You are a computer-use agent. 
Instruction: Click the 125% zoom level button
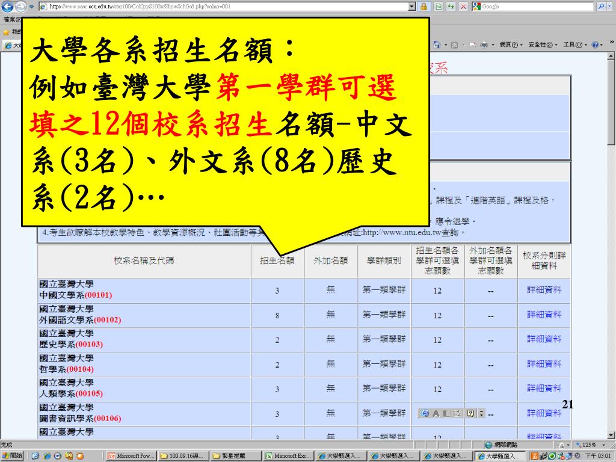click(x=586, y=445)
